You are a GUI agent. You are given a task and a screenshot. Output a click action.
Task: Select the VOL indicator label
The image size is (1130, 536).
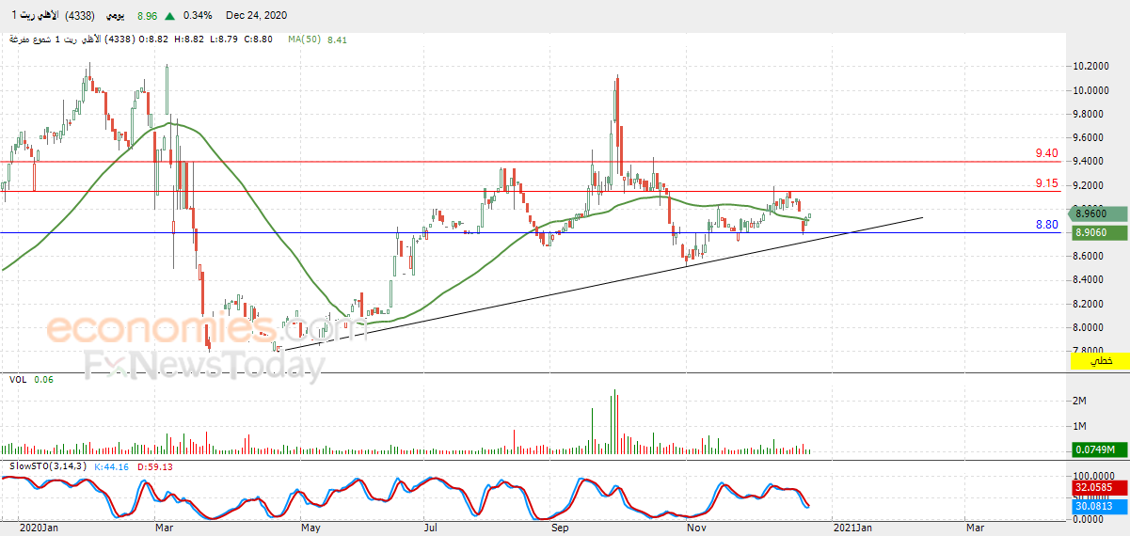pyautogui.click(x=17, y=379)
